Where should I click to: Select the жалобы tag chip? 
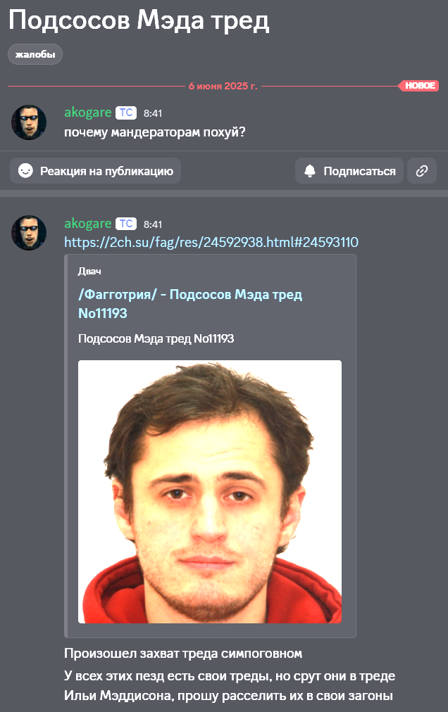click(x=35, y=54)
